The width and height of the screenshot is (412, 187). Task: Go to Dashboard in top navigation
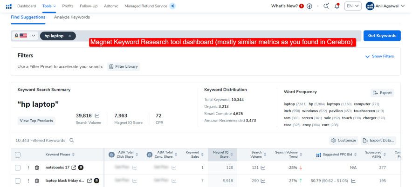pos(27,6)
